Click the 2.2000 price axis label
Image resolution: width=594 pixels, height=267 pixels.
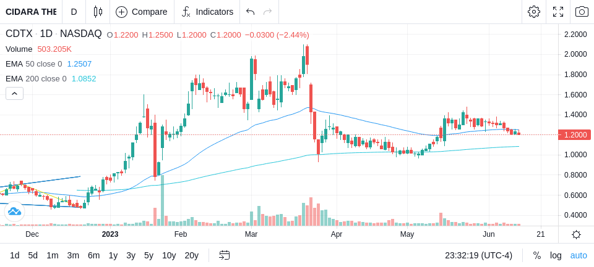[575, 35]
